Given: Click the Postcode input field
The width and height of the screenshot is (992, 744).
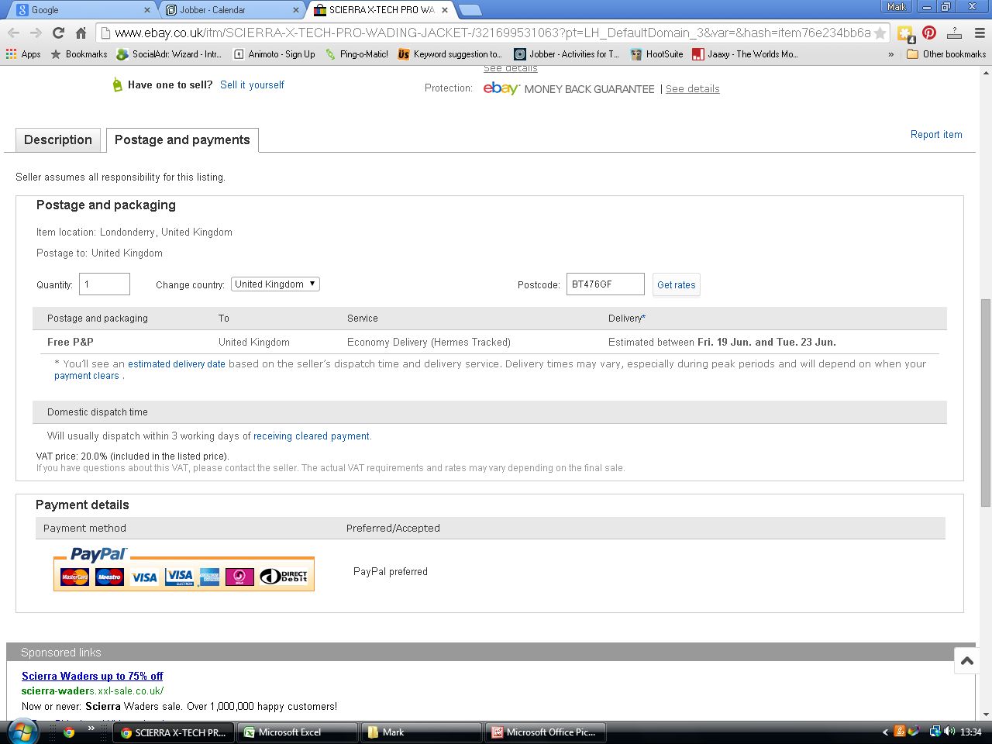Looking at the screenshot, I should (605, 284).
